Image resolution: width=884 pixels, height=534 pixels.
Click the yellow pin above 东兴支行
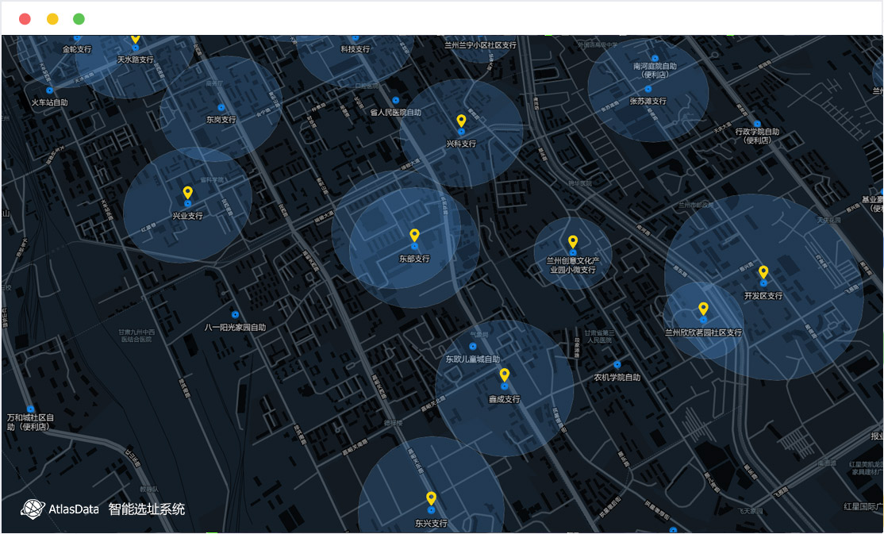pos(432,498)
